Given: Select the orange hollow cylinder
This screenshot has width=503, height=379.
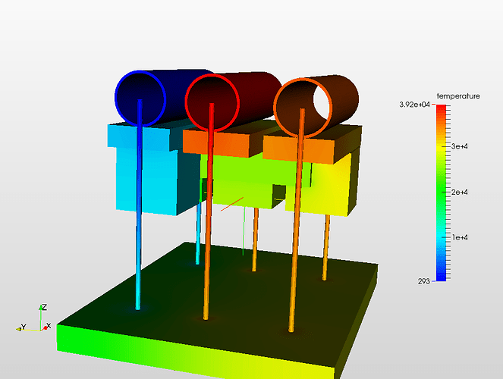Looking at the screenshot, I should pyautogui.click(x=316, y=107).
